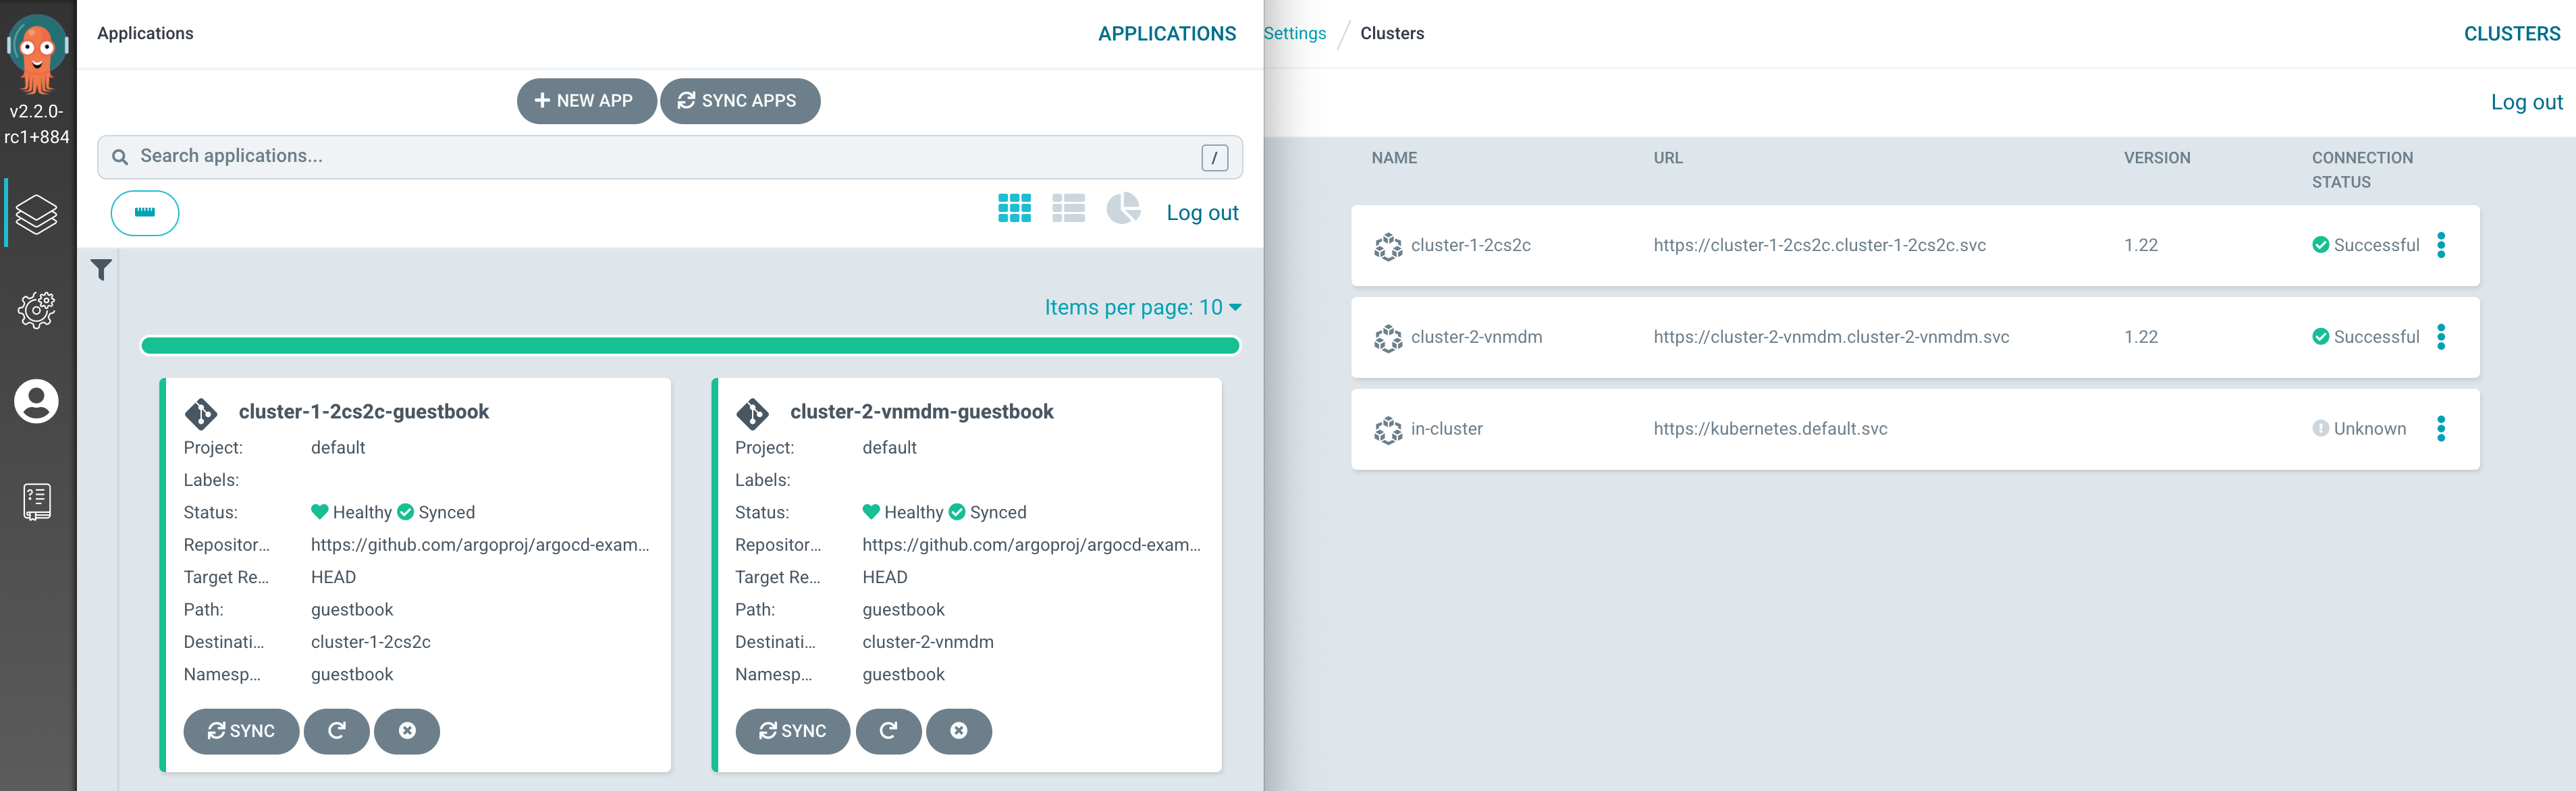This screenshot has width=2576, height=791.
Task: Switch to pie chart summary view
Action: [x=1123, y=208]
